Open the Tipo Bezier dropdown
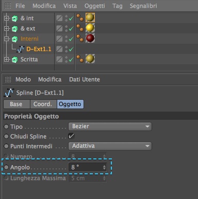 coord(110,126)
